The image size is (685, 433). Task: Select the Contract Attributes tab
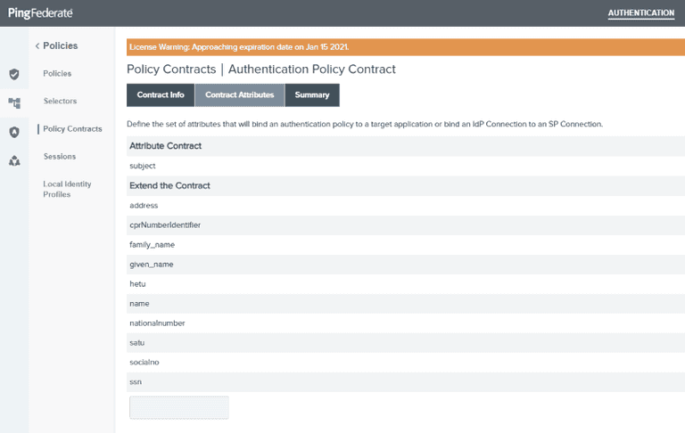point(239,94)
